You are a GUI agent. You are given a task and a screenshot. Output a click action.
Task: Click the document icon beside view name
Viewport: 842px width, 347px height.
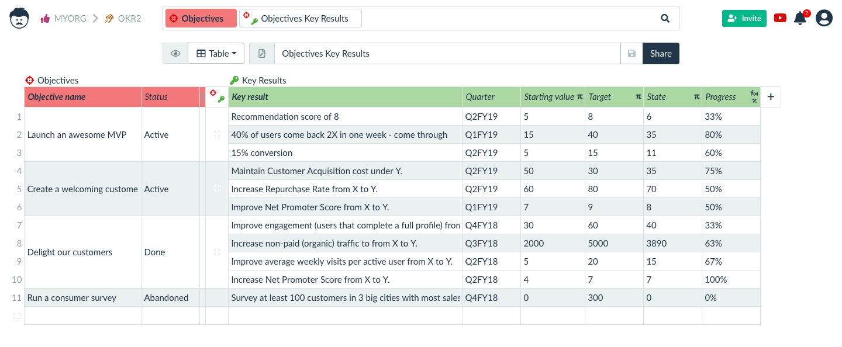pos(262,54)
